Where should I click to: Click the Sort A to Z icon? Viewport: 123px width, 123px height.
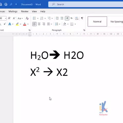pyautogui.click(x=77, y=18)
